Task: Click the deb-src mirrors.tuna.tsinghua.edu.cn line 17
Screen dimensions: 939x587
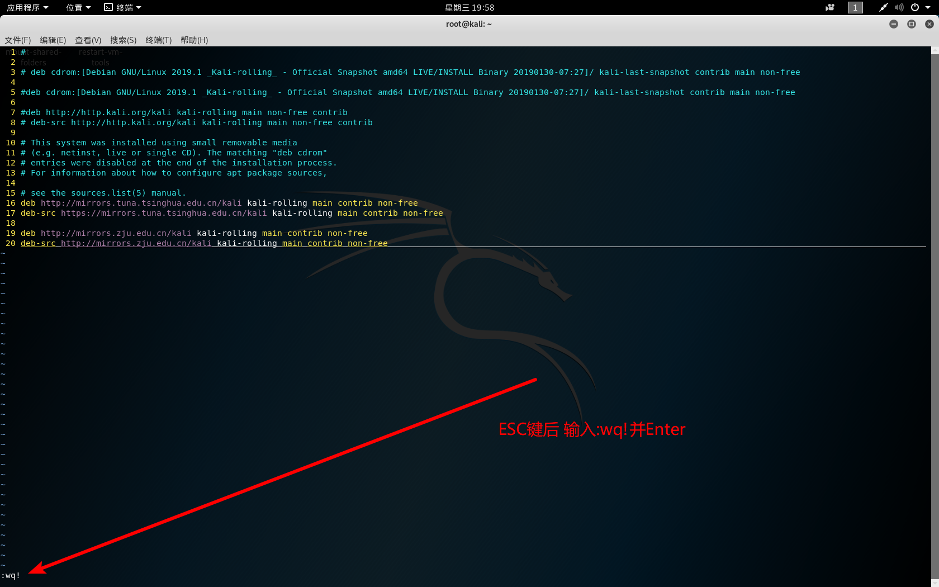Action: click(232, 213)
